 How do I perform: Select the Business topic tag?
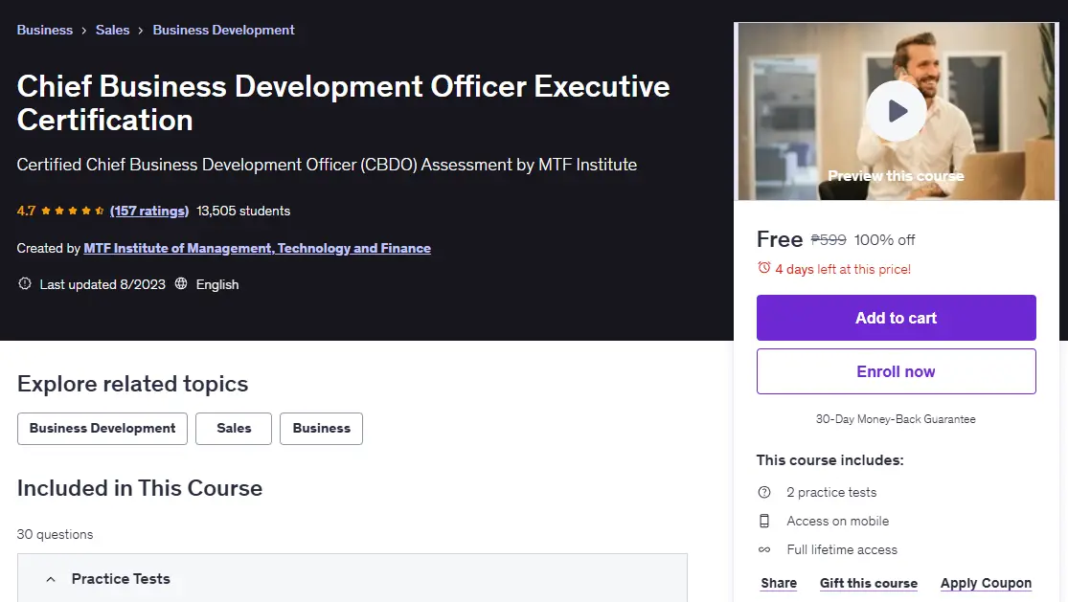[x=322, y=429]
